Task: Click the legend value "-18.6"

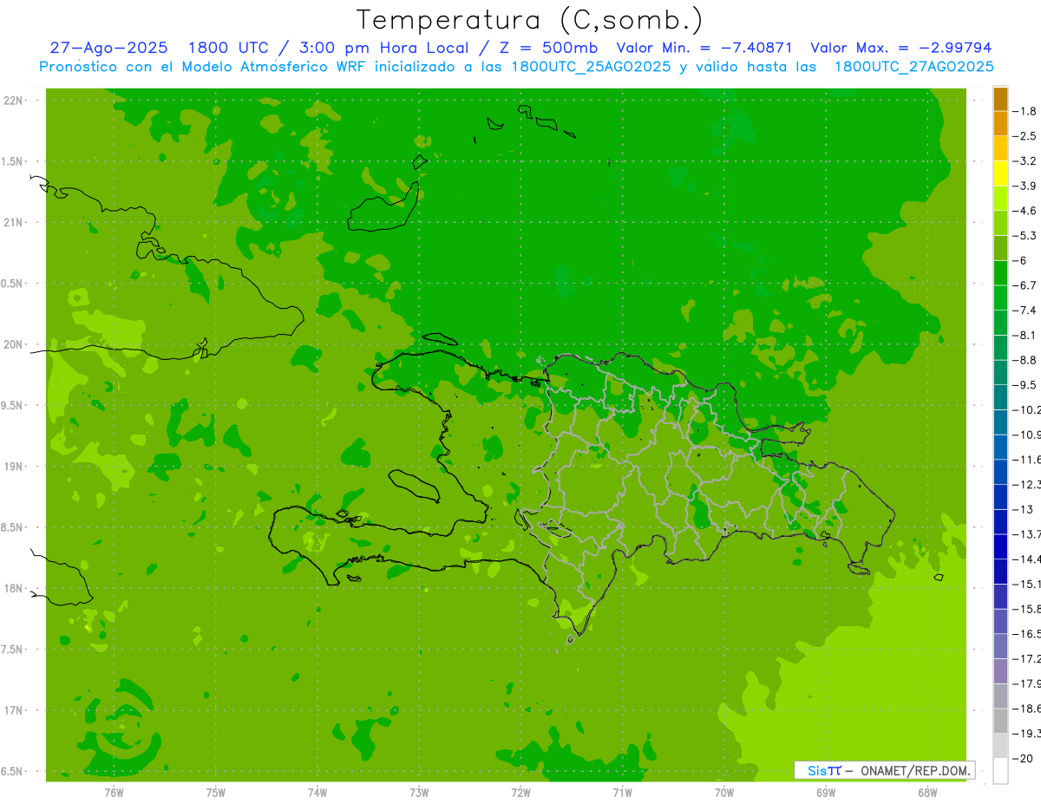Action: coord(1027,709)
